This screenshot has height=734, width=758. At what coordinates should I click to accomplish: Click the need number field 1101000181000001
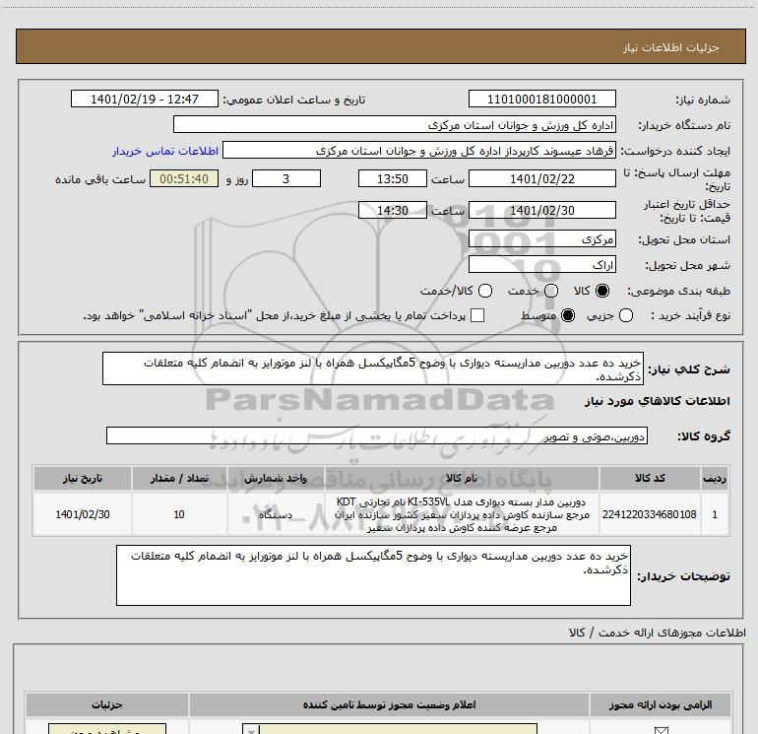coord(541,99)
